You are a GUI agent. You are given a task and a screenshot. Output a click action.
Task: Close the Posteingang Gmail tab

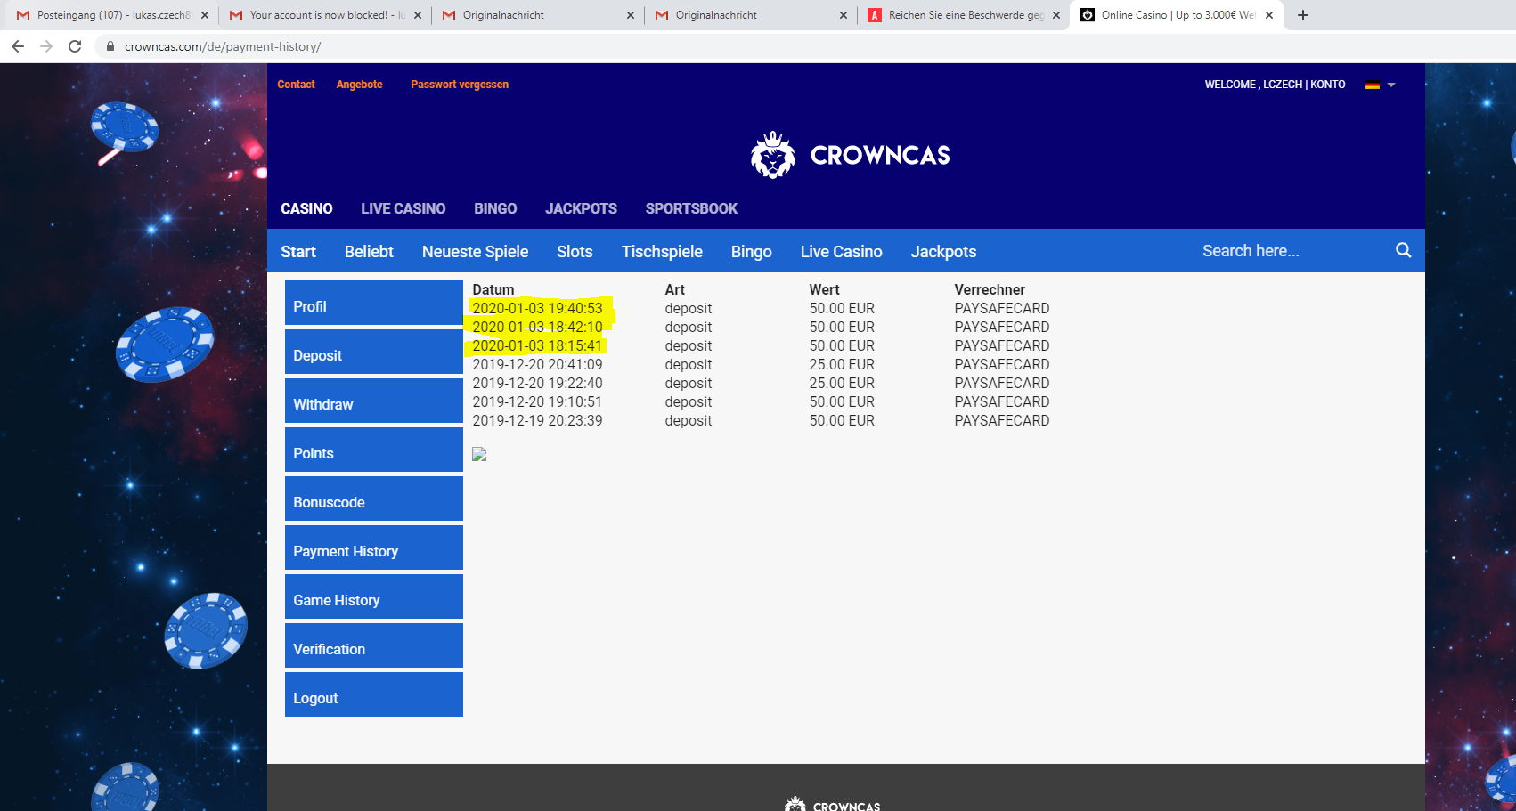pyautogui.click(x=205, y=15)
